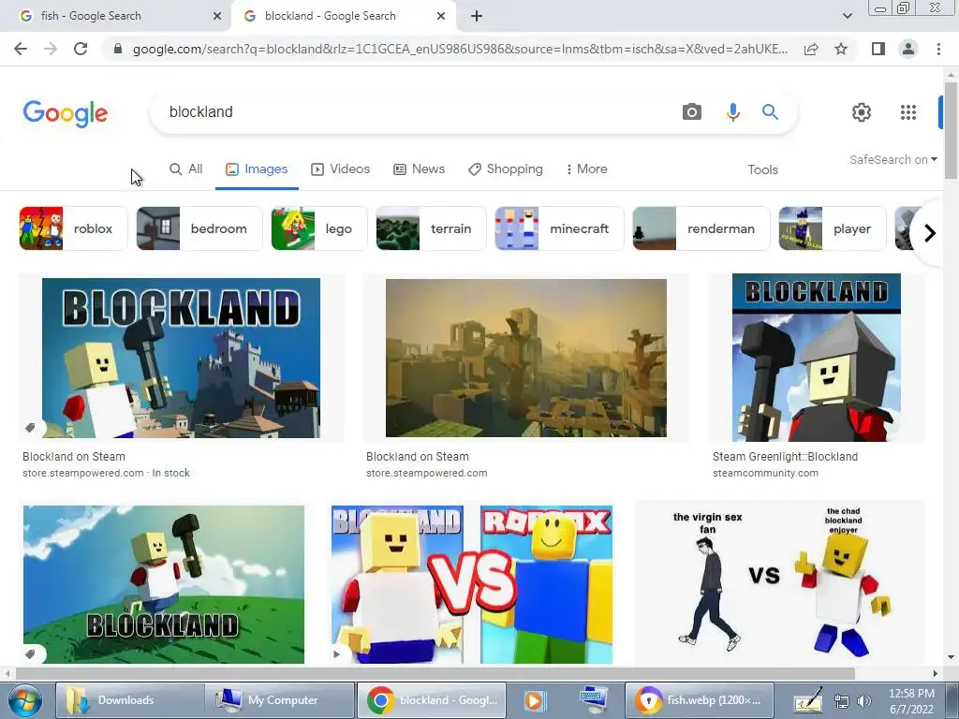Close the blockland Google Search tab
Image resolution: width=959 pixels, height=719 pixels.
[x=441, y=16]
